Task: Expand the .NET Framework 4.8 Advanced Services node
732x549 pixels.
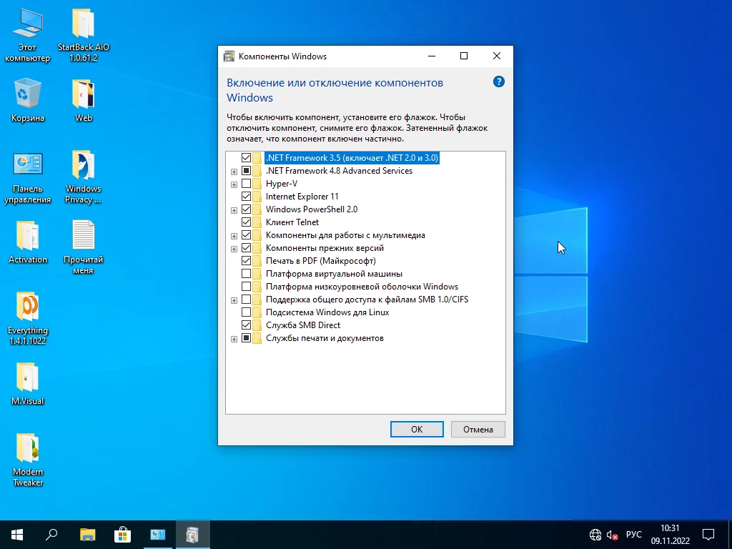Action: pyautogui.click(x=234, y=172)
